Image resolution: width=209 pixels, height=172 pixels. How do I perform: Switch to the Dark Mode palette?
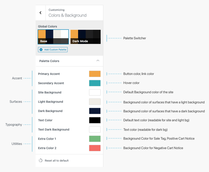click(85, 37)
